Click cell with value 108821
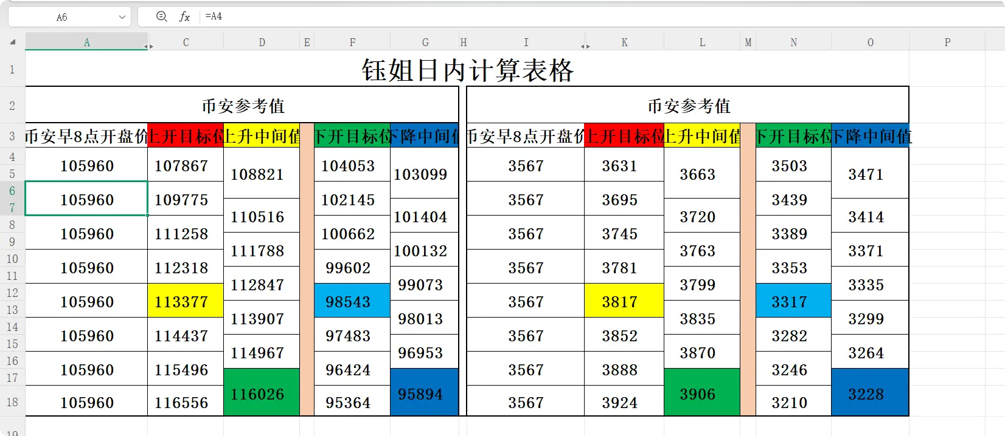This screenshot has width=1005, height=436. tap(262, 173)
